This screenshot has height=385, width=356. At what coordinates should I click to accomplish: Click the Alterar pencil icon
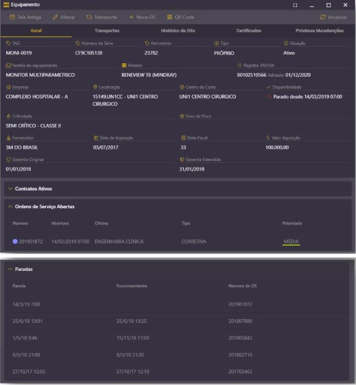[x=55, y=17]
